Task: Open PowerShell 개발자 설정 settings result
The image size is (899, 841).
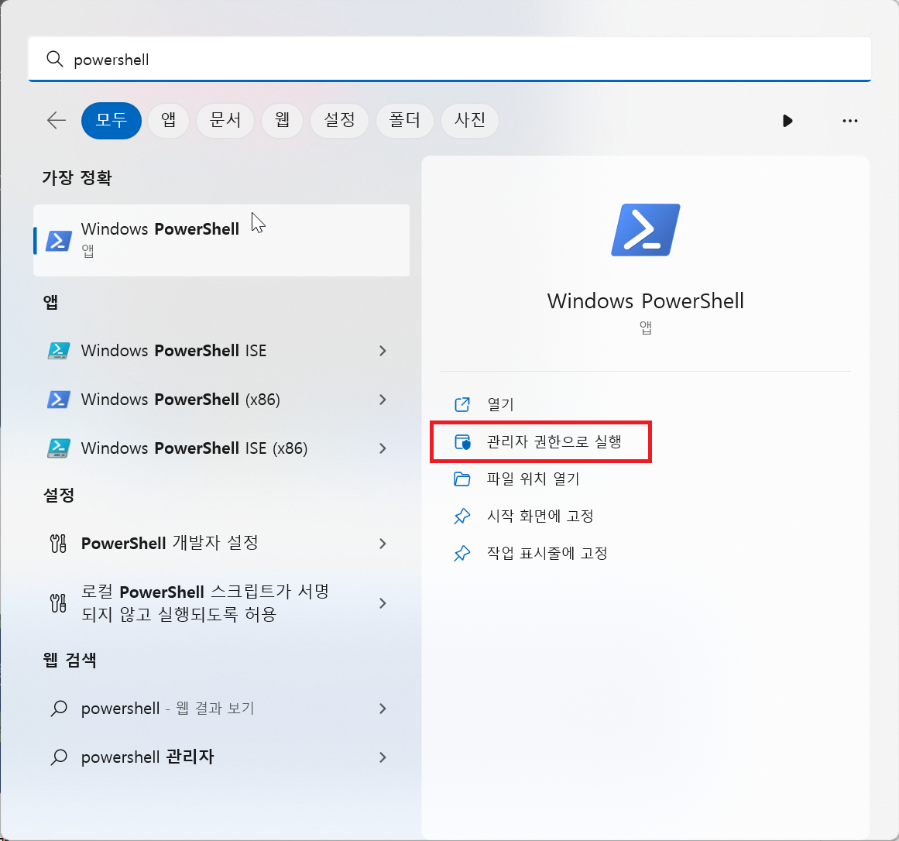Action: coord(221,543)
